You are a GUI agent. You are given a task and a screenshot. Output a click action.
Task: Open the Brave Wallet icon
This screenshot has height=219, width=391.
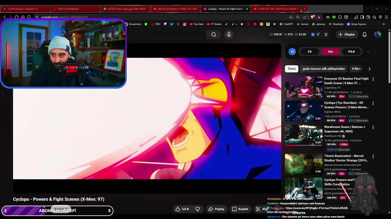tap(368, 17)
